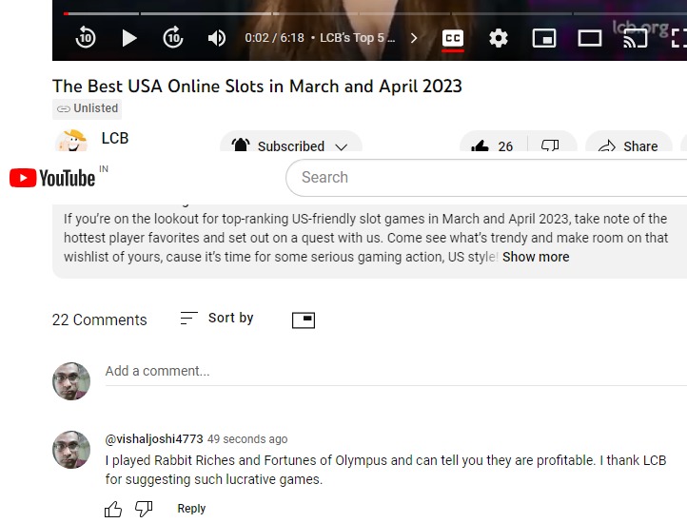Focus the YouTube Search field

pyautogui.click(x=486, y=178)
